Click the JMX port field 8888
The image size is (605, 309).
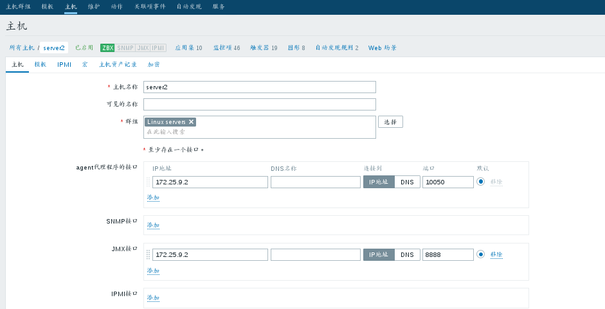click(448, 254)
